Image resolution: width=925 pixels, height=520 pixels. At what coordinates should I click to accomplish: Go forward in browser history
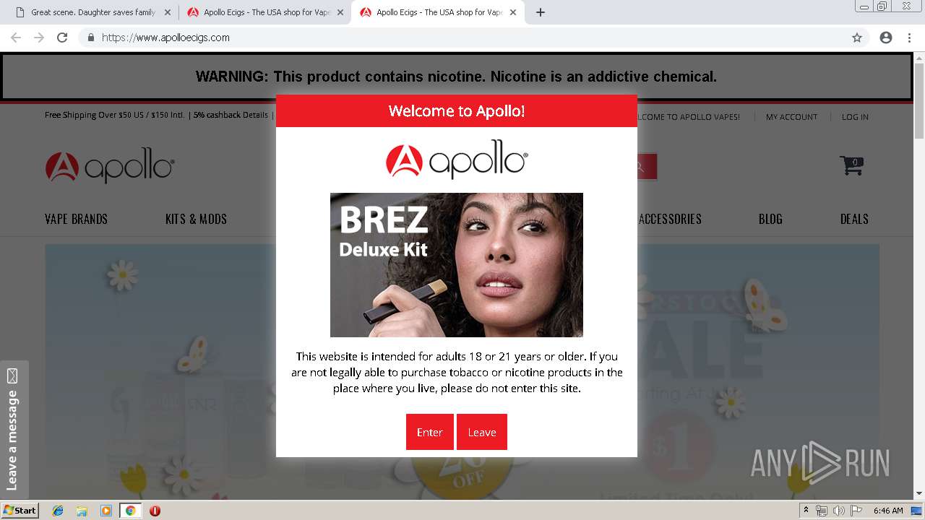(39, 38)
